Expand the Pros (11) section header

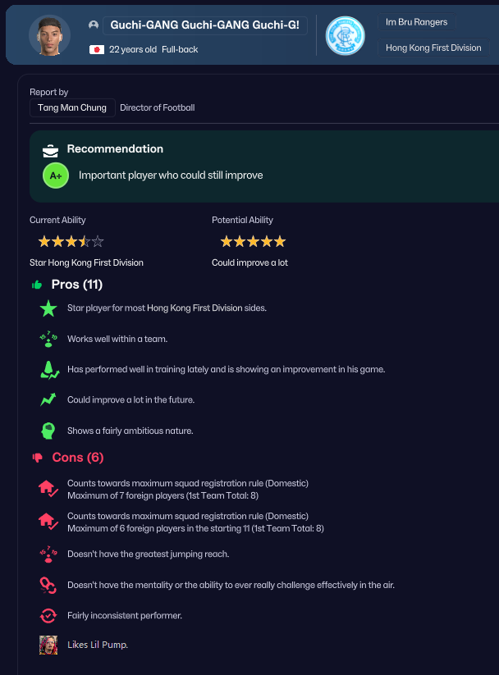76,285
